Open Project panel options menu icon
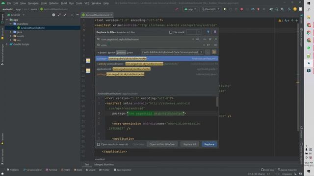 72,15
